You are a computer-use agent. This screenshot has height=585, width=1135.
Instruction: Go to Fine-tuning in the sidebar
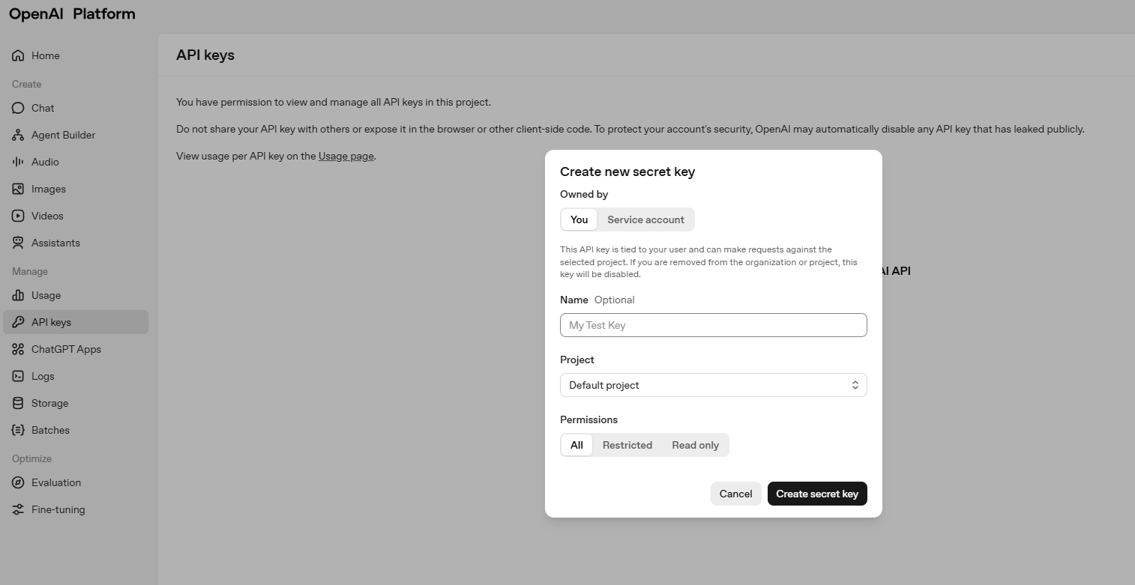pos(58,509)
